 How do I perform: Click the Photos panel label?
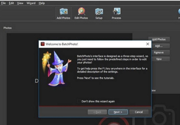tap(8, 28)
